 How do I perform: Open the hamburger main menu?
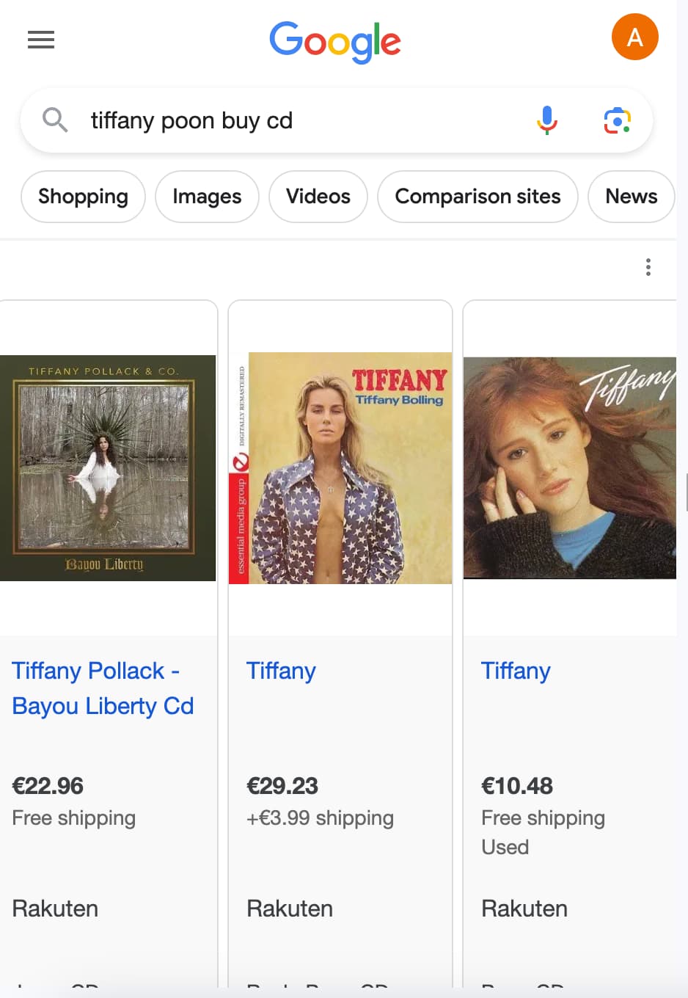[x=41, y=40]
